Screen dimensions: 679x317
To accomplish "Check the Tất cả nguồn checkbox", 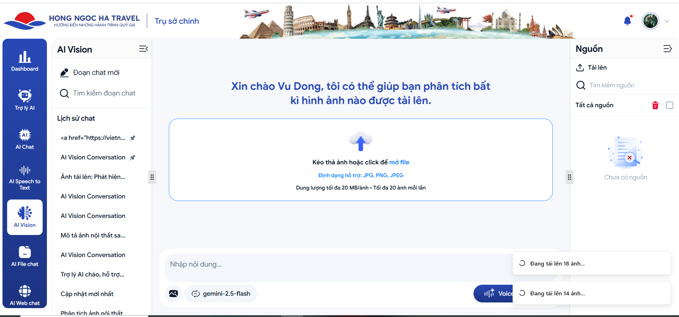I will [669, 105].
